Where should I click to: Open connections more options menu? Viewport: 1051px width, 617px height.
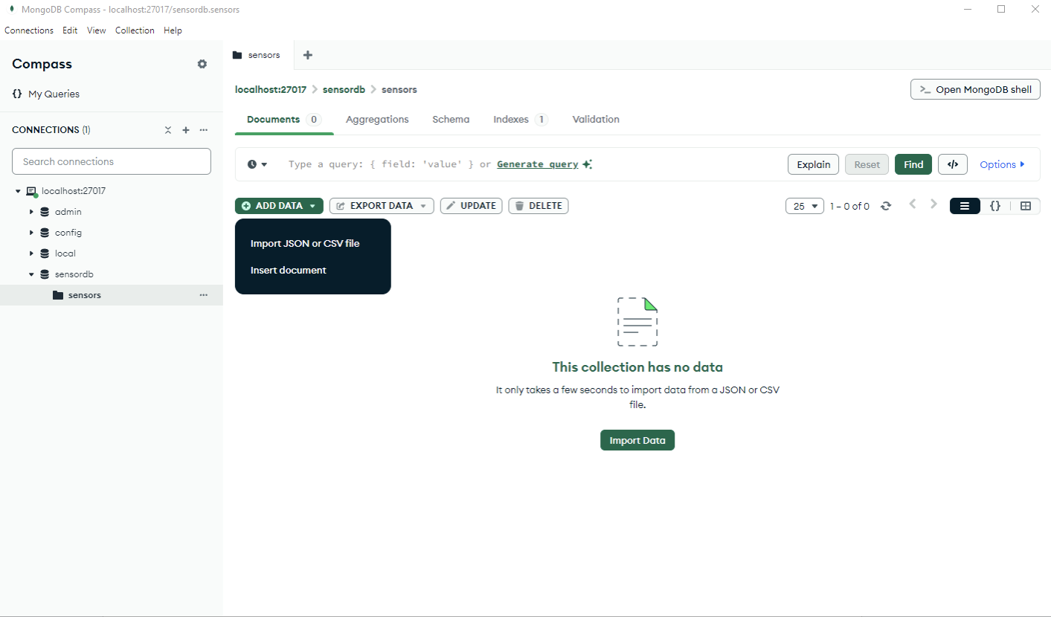click(x=204, y=130)
